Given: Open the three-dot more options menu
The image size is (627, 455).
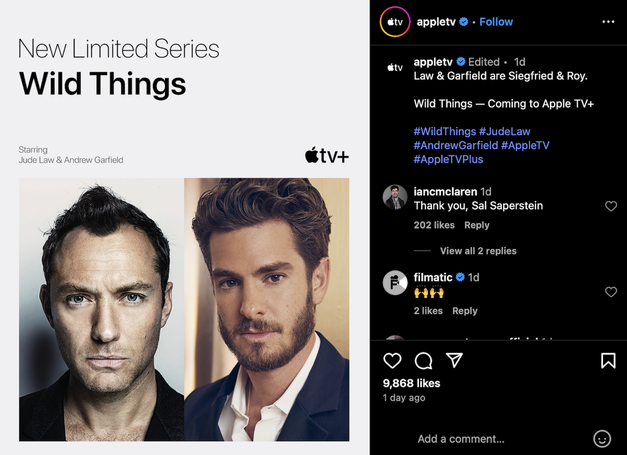Looking at the screenshot, I should pos(608,22).
